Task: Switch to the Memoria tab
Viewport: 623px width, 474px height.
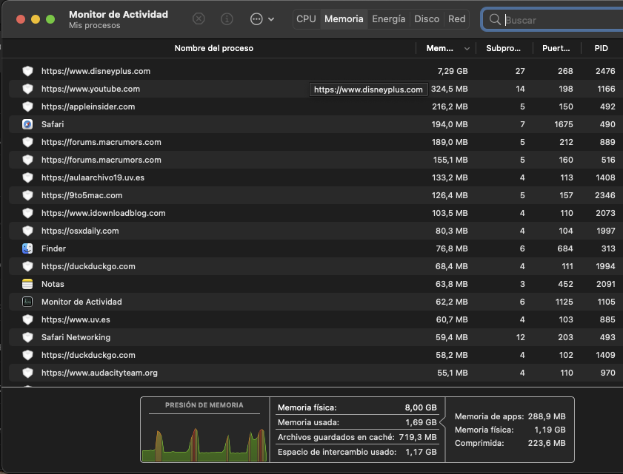Action: (344, 18)
